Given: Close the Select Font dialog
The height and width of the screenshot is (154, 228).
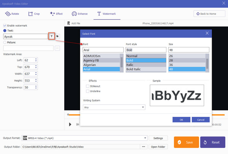Looking at the screenshot, I should [x=207, y=33].
